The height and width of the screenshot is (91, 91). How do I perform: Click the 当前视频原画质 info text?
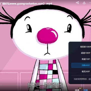[82, 79]
